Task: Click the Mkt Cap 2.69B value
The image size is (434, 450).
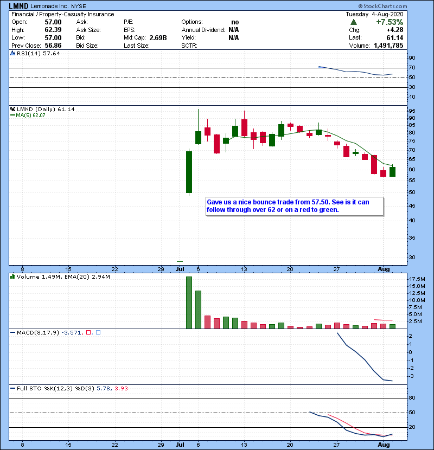Action: 158,38
